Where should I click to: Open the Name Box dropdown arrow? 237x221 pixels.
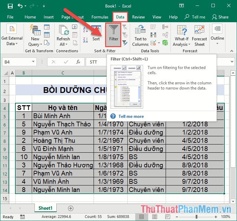tap(33, 62)
